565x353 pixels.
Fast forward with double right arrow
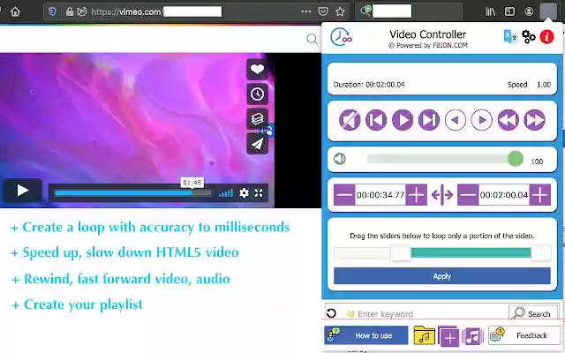coord(535,120)
